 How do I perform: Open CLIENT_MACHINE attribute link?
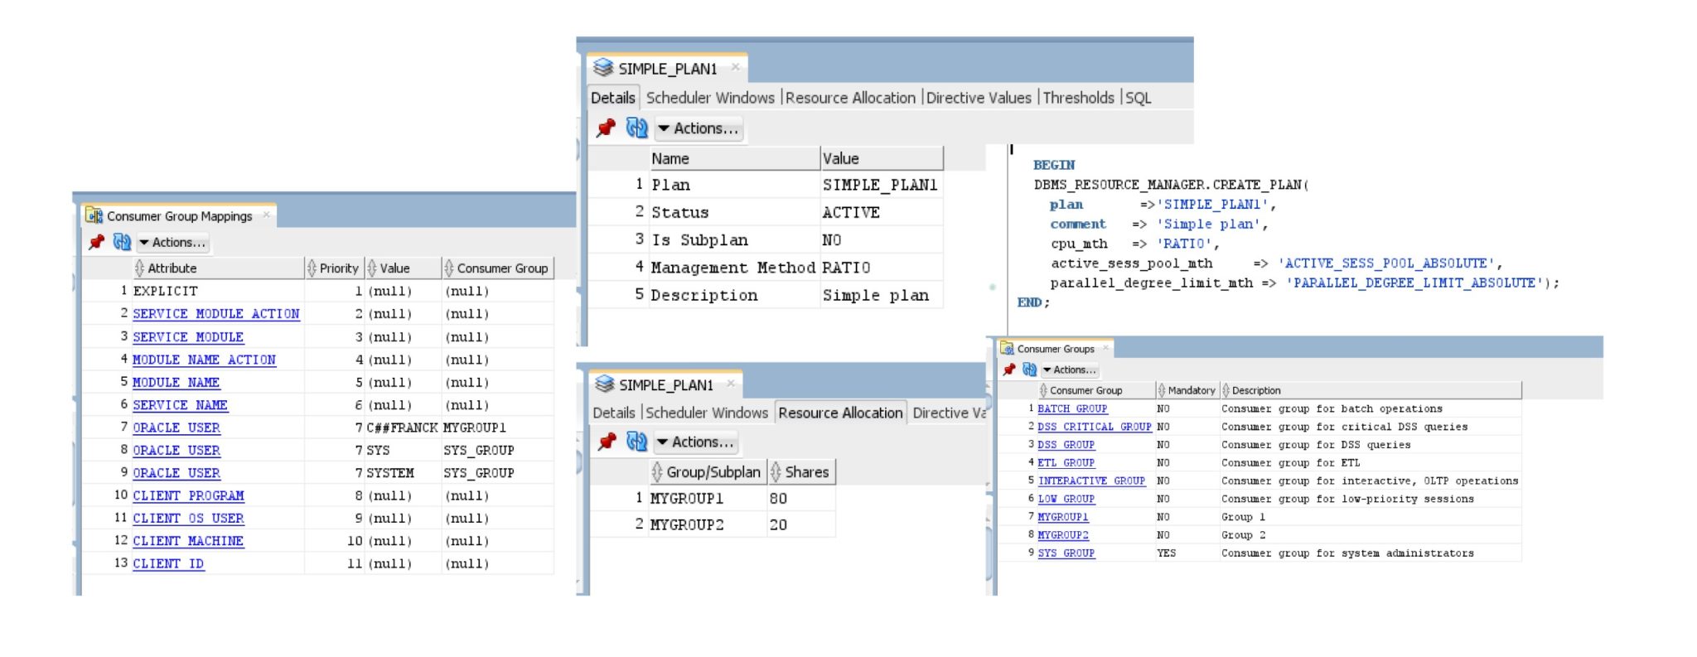(188, 541)
